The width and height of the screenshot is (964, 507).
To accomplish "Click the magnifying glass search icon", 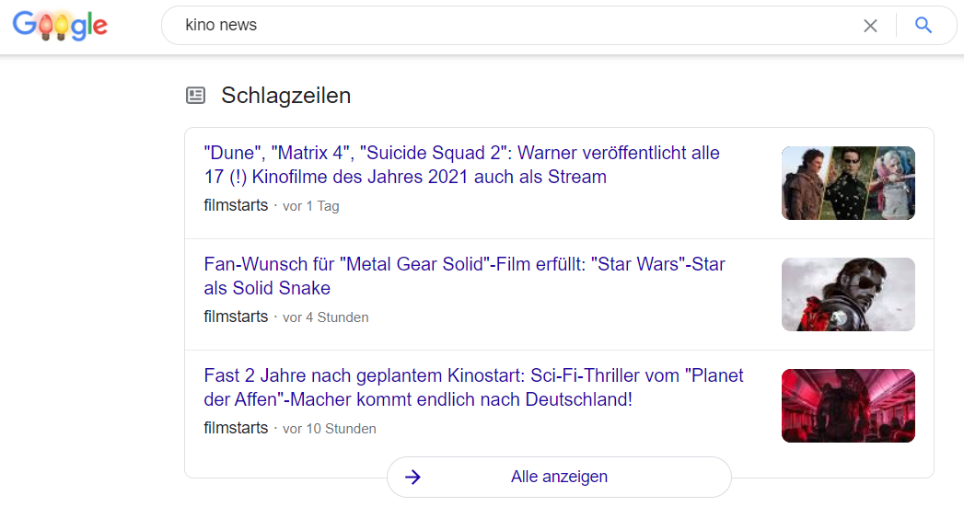I will coord(923,25).
